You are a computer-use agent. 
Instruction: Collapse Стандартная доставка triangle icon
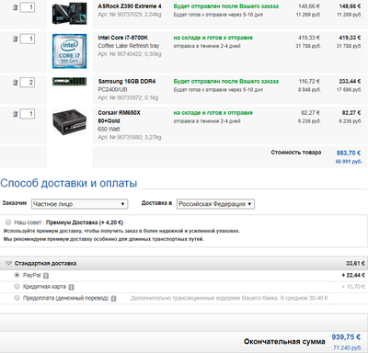point(8,263)
